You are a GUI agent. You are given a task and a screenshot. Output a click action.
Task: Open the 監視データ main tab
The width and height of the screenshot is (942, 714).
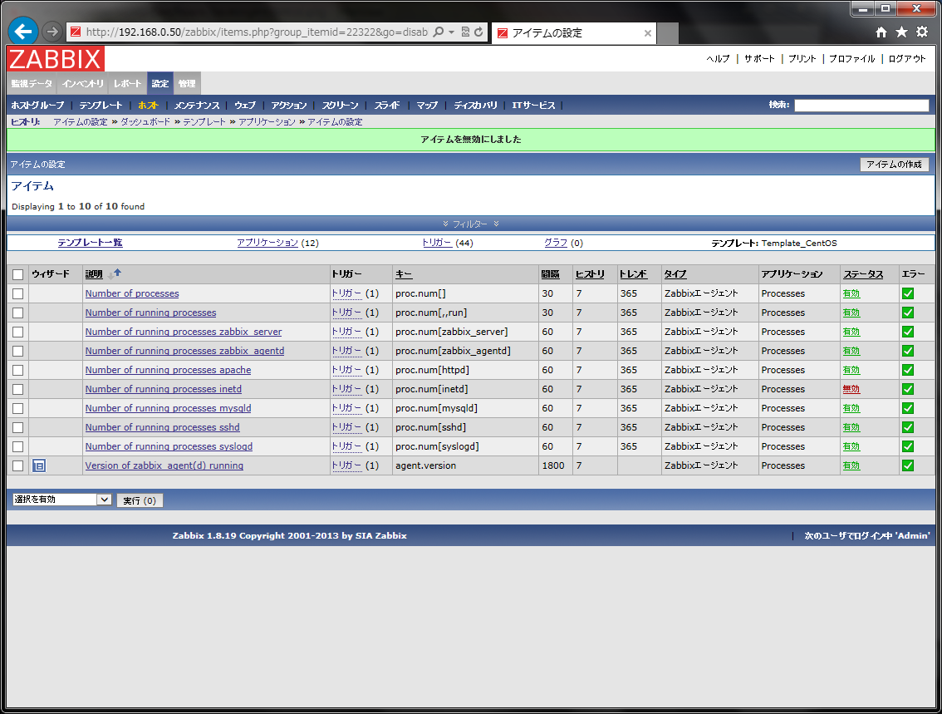pyautogui.click(x=32, y=84)
